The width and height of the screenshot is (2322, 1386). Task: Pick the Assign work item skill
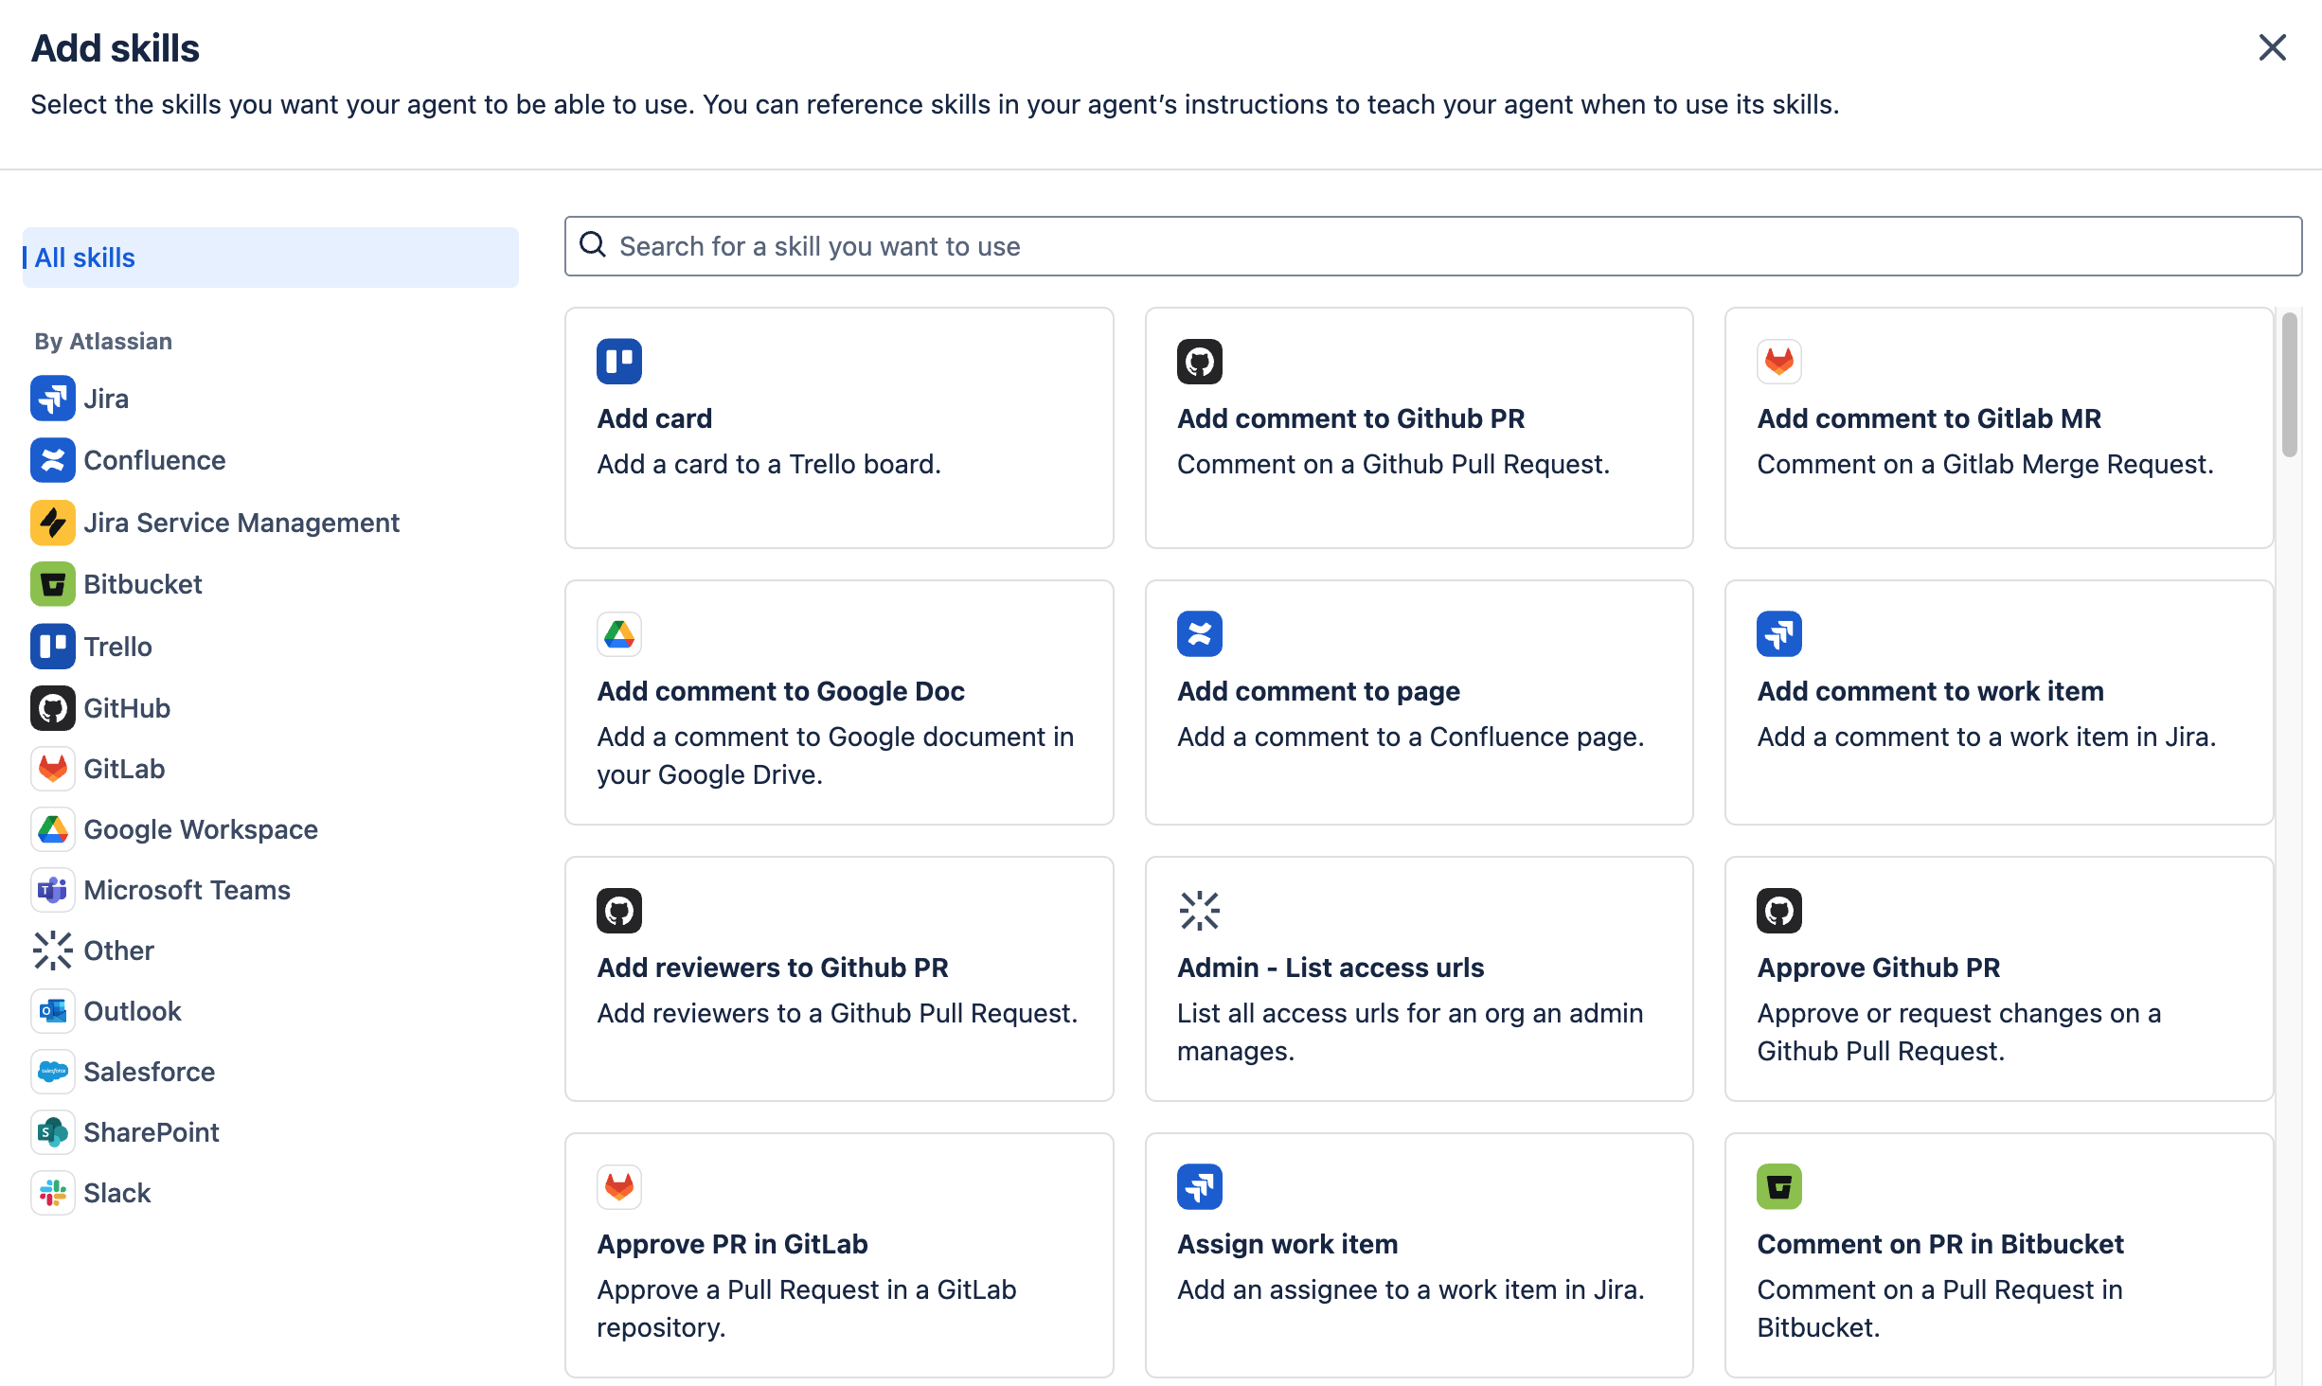pos(1419,1254)
